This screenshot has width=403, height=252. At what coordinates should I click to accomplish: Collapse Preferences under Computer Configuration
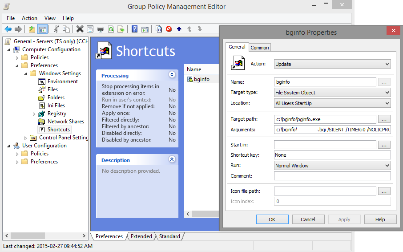pyautogui.click(x=17, y=66)
